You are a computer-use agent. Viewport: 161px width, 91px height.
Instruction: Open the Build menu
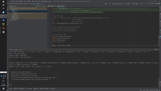point(33,1)
